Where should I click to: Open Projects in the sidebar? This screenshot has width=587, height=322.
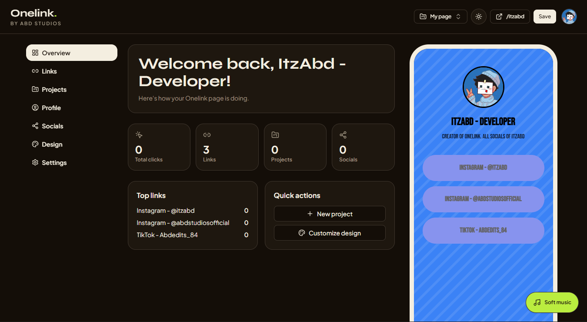72,89
